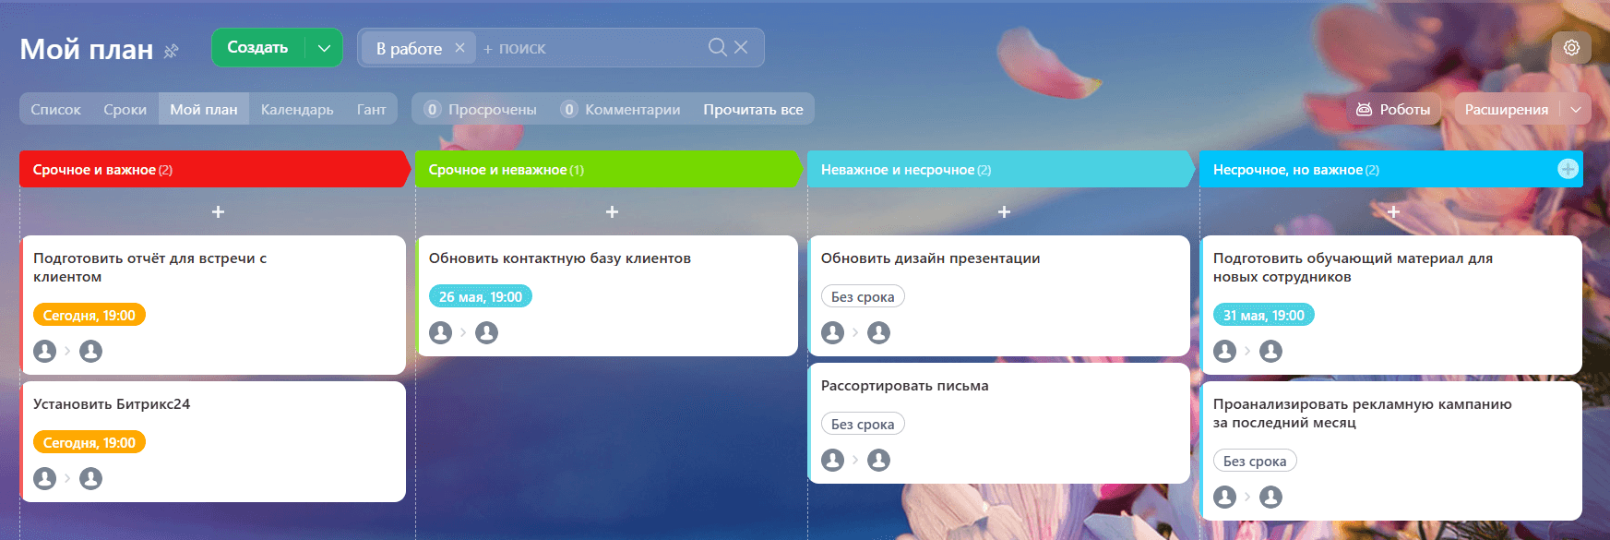
Task: Switch to the Гант tab
Action: (x=371, y=109)
